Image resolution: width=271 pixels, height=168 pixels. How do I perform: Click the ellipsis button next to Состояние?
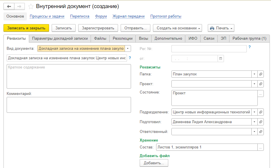[261, 93]
